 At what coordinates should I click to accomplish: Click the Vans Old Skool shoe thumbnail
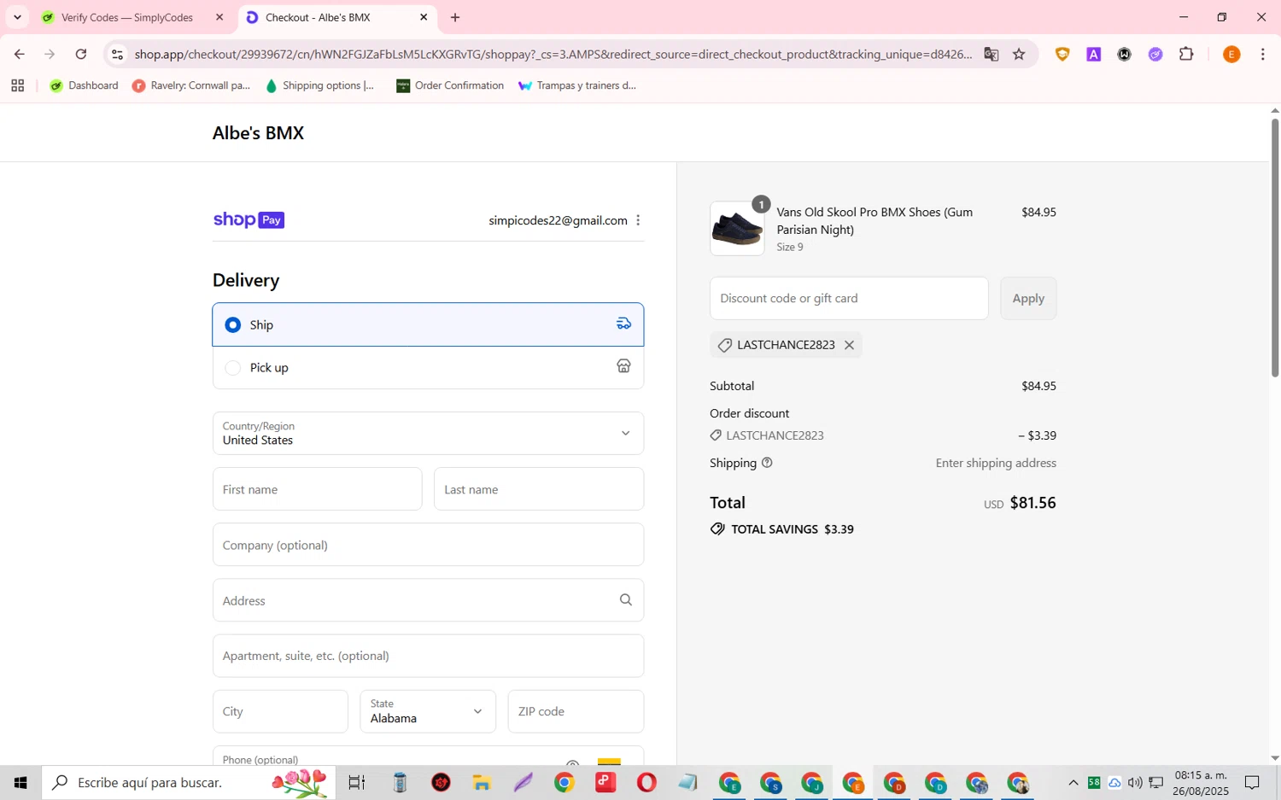737,229
